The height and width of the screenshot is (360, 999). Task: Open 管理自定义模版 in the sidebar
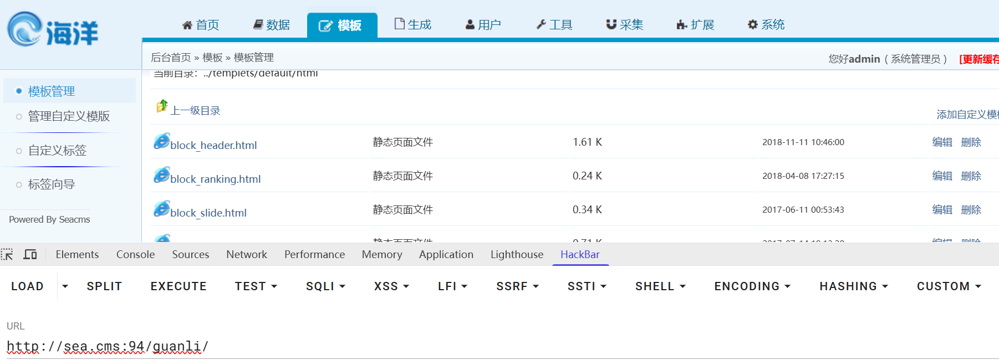click(69, 116)
